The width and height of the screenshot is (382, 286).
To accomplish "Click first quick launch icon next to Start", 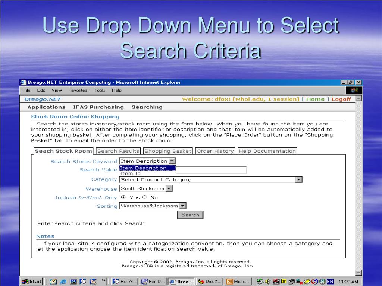I will [x=53, y=282].
